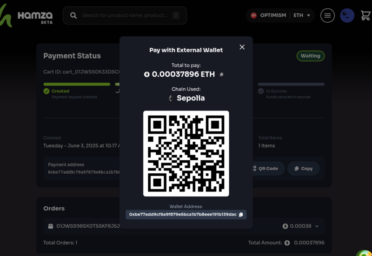Viewport: 372px width, 256px height.
Task: Open the hamburger menu button
Action: (x=327, y=15)
